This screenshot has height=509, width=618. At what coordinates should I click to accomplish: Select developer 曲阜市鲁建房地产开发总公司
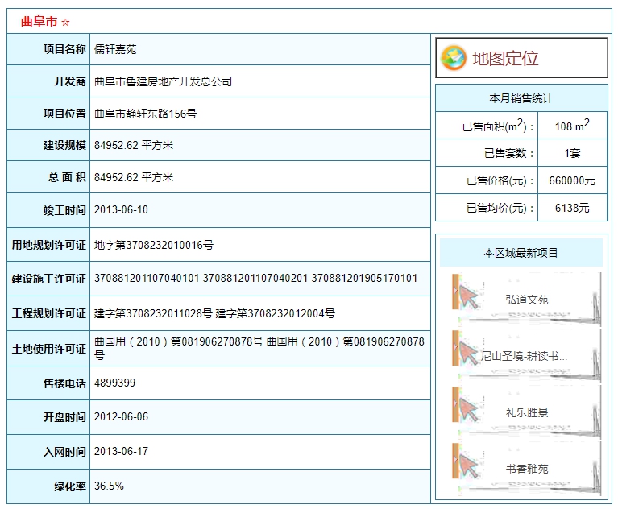[163, 81]
